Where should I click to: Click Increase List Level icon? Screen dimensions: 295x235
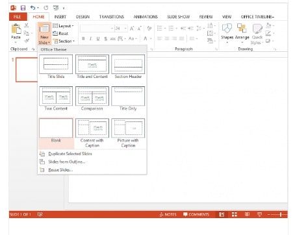(190, 29)
